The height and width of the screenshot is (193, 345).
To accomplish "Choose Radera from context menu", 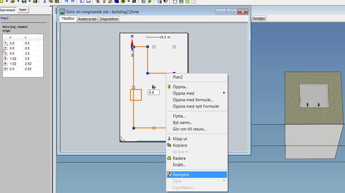I will [x=197, y=158].
